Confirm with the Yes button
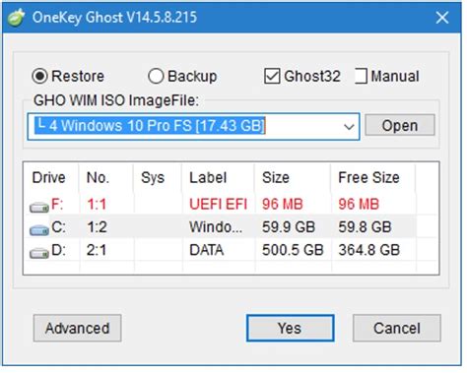The height and width of the screenshot is (373, 467). pyautogui.click(x=291, y=328)
